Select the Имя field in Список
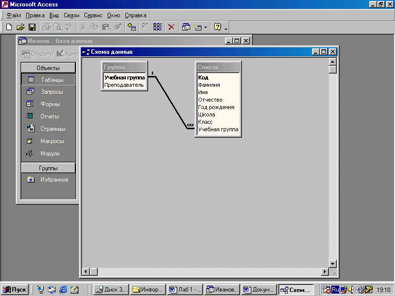This screenshot has height=296, width=395. 218,92
